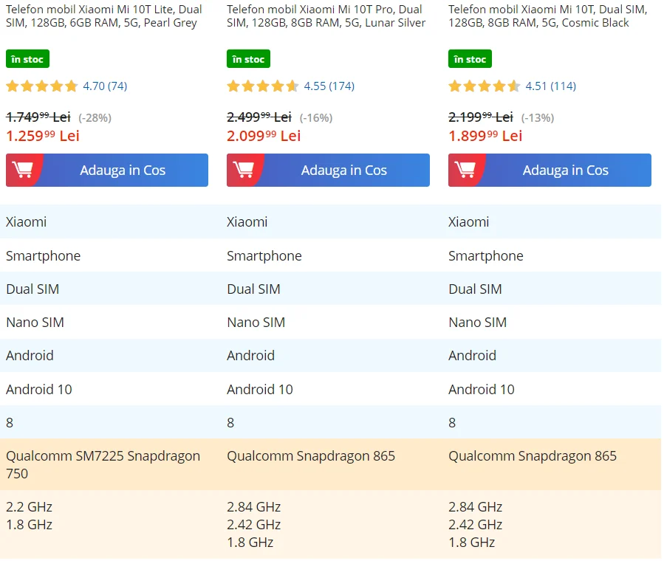Click cart icon for Mi 10T Lite

(23, 170)
